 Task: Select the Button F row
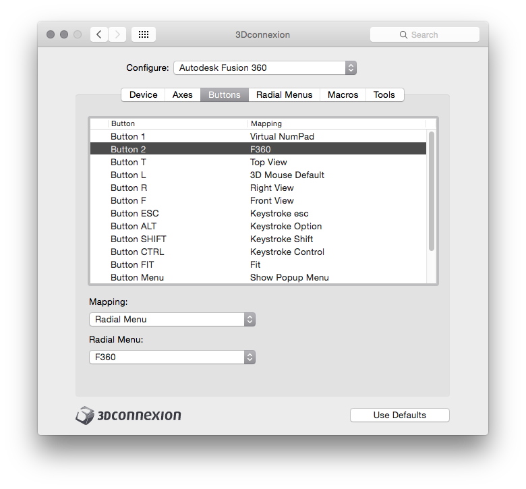point(258,200)
